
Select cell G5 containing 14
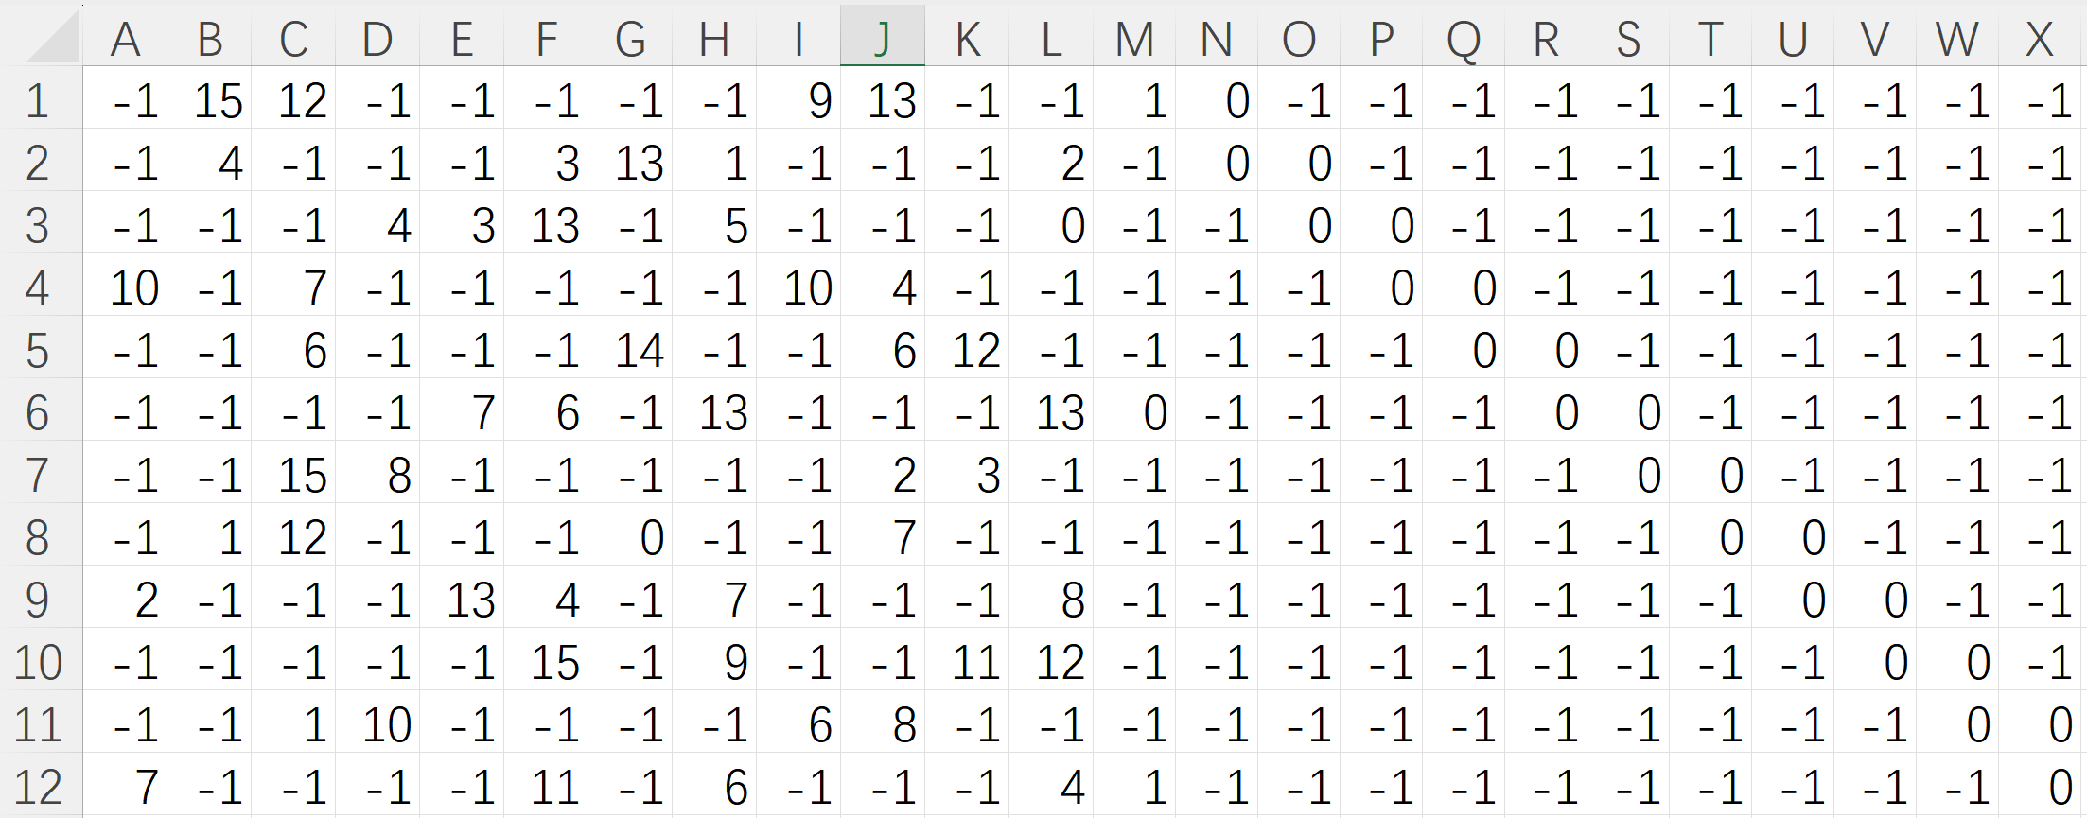[630, 350]
